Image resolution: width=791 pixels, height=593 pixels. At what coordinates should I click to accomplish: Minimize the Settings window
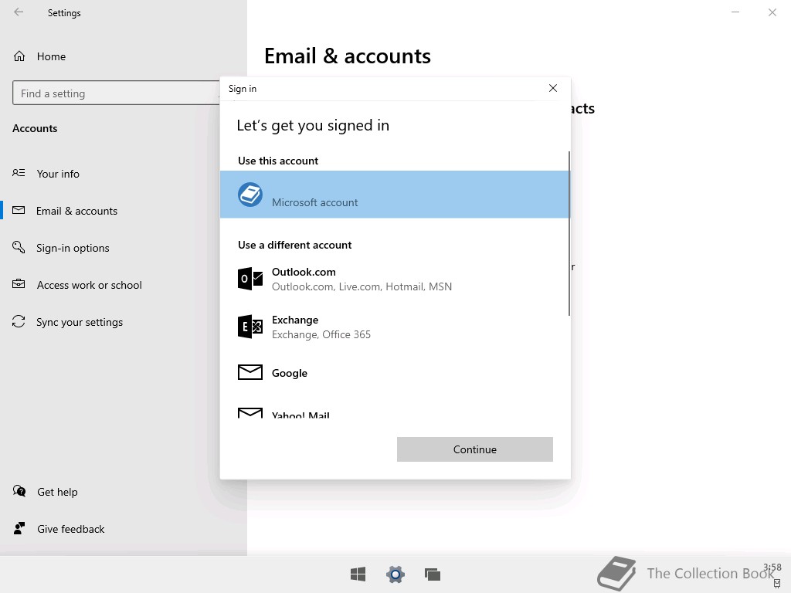735,12
